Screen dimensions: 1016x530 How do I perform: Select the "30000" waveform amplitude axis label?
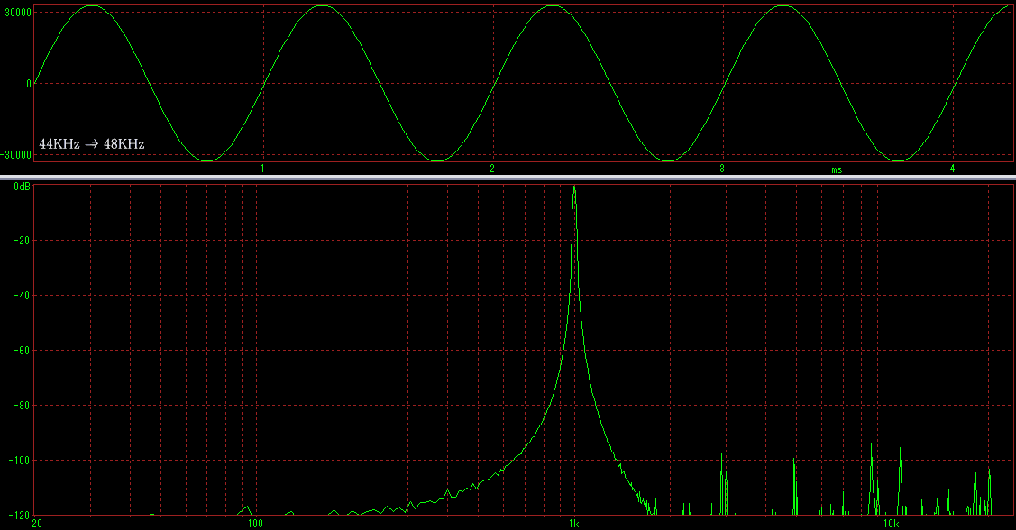tap(18, 13)
